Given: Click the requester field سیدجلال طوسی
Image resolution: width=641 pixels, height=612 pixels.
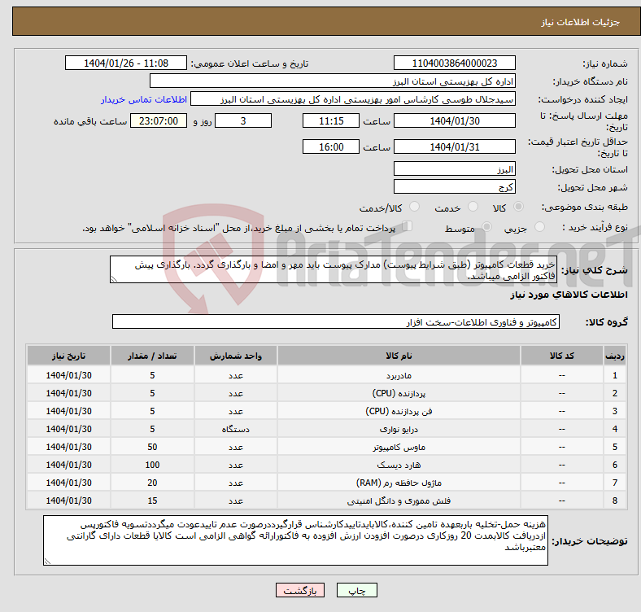Looking at the screenshot, I should (x=353, y=99).
